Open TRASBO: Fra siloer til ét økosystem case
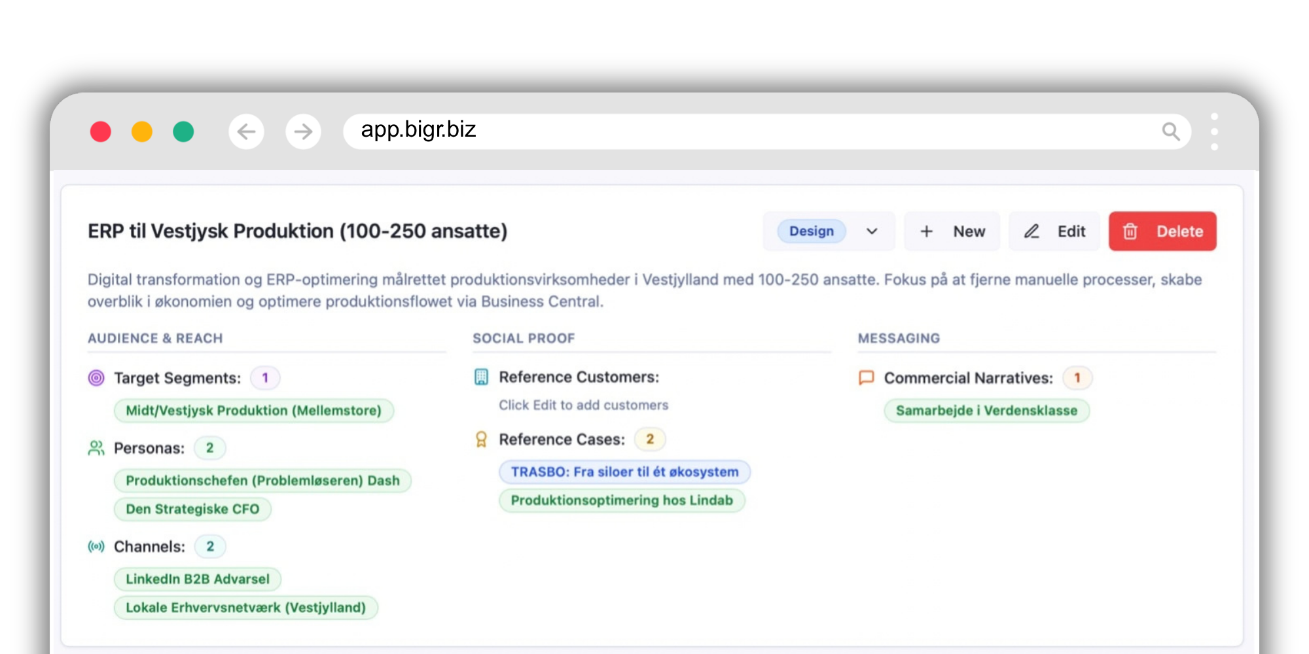This screenshot has width=1309, height=654. tap(624, 472)
